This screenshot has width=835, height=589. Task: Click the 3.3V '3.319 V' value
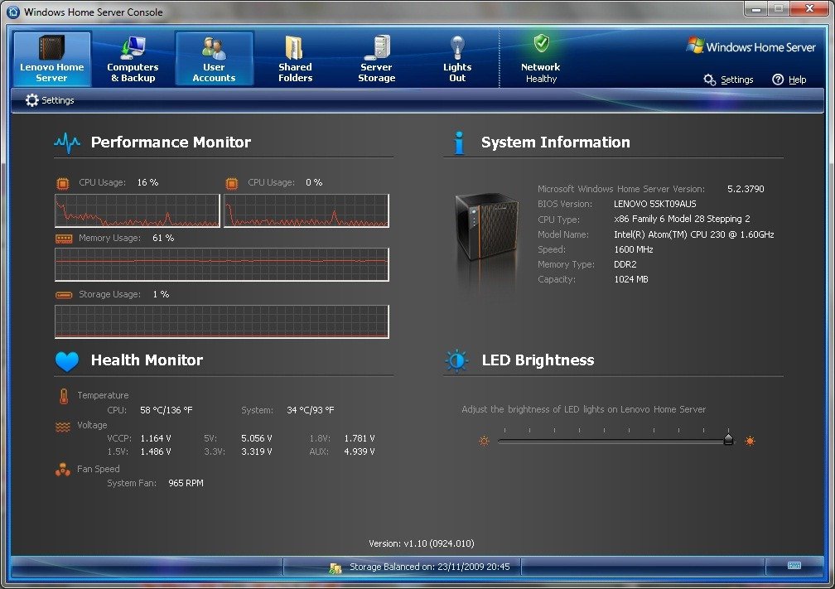[x=257, y=452]
